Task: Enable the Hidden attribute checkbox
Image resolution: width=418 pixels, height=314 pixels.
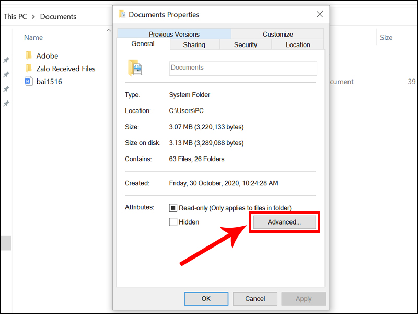Action: pyautogui.click(x=173, y=222)
